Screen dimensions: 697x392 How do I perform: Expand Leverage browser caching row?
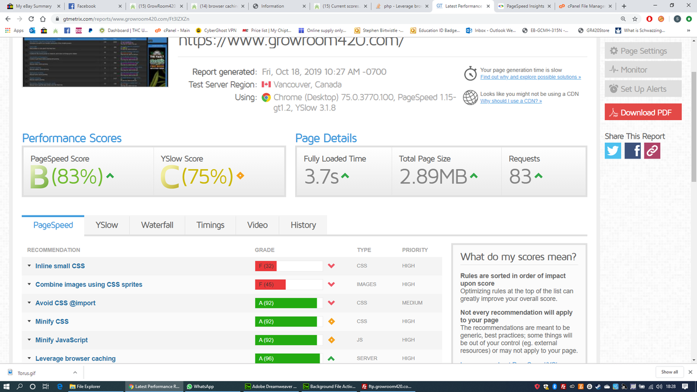click(x=75, y=358)
